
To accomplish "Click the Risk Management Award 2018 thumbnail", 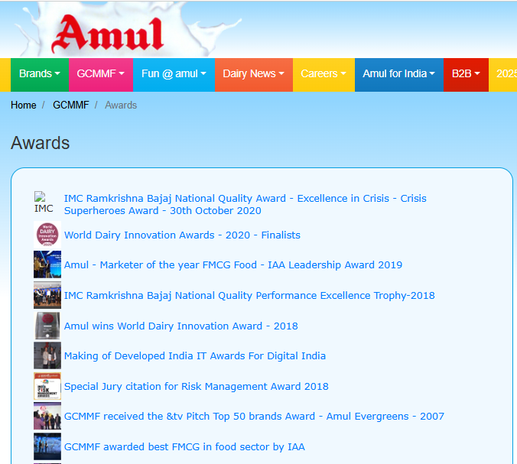I will pyautogui.click(x=47, y=386).
